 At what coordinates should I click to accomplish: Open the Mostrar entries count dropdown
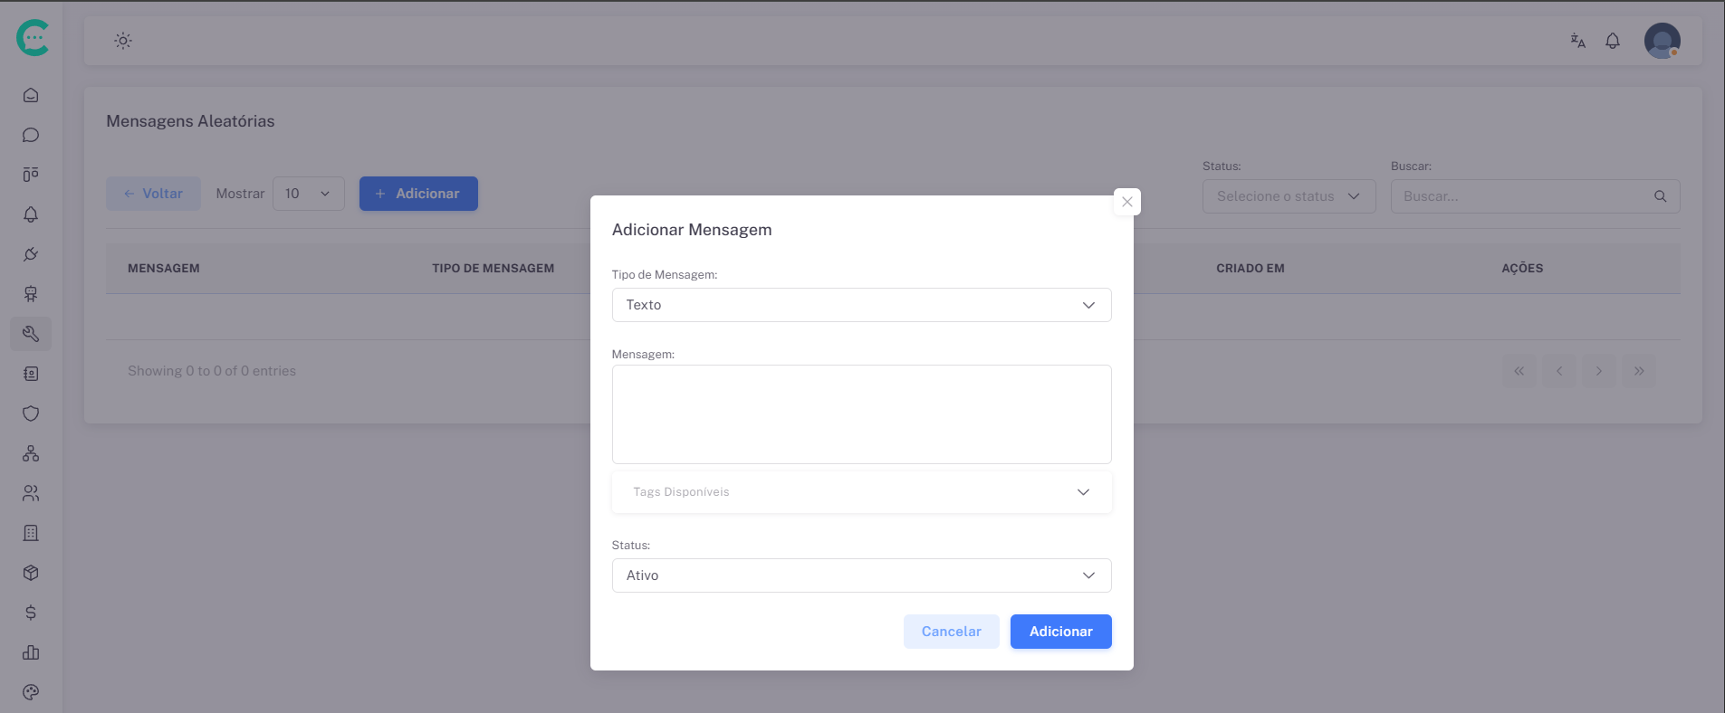tap(308, 194)
